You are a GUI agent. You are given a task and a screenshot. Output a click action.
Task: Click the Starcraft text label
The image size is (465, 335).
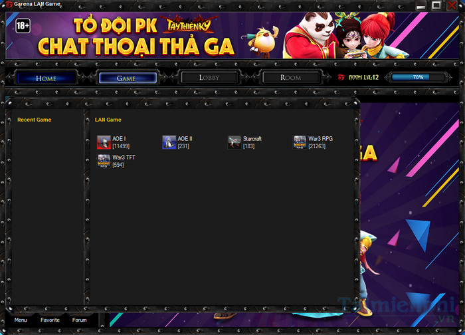pos(252,138)
